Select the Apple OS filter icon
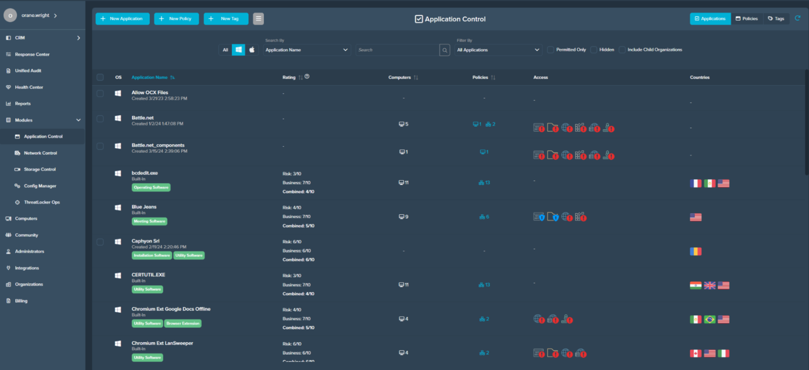The height and width of the screenshot is (370, 809). point(251,50)
